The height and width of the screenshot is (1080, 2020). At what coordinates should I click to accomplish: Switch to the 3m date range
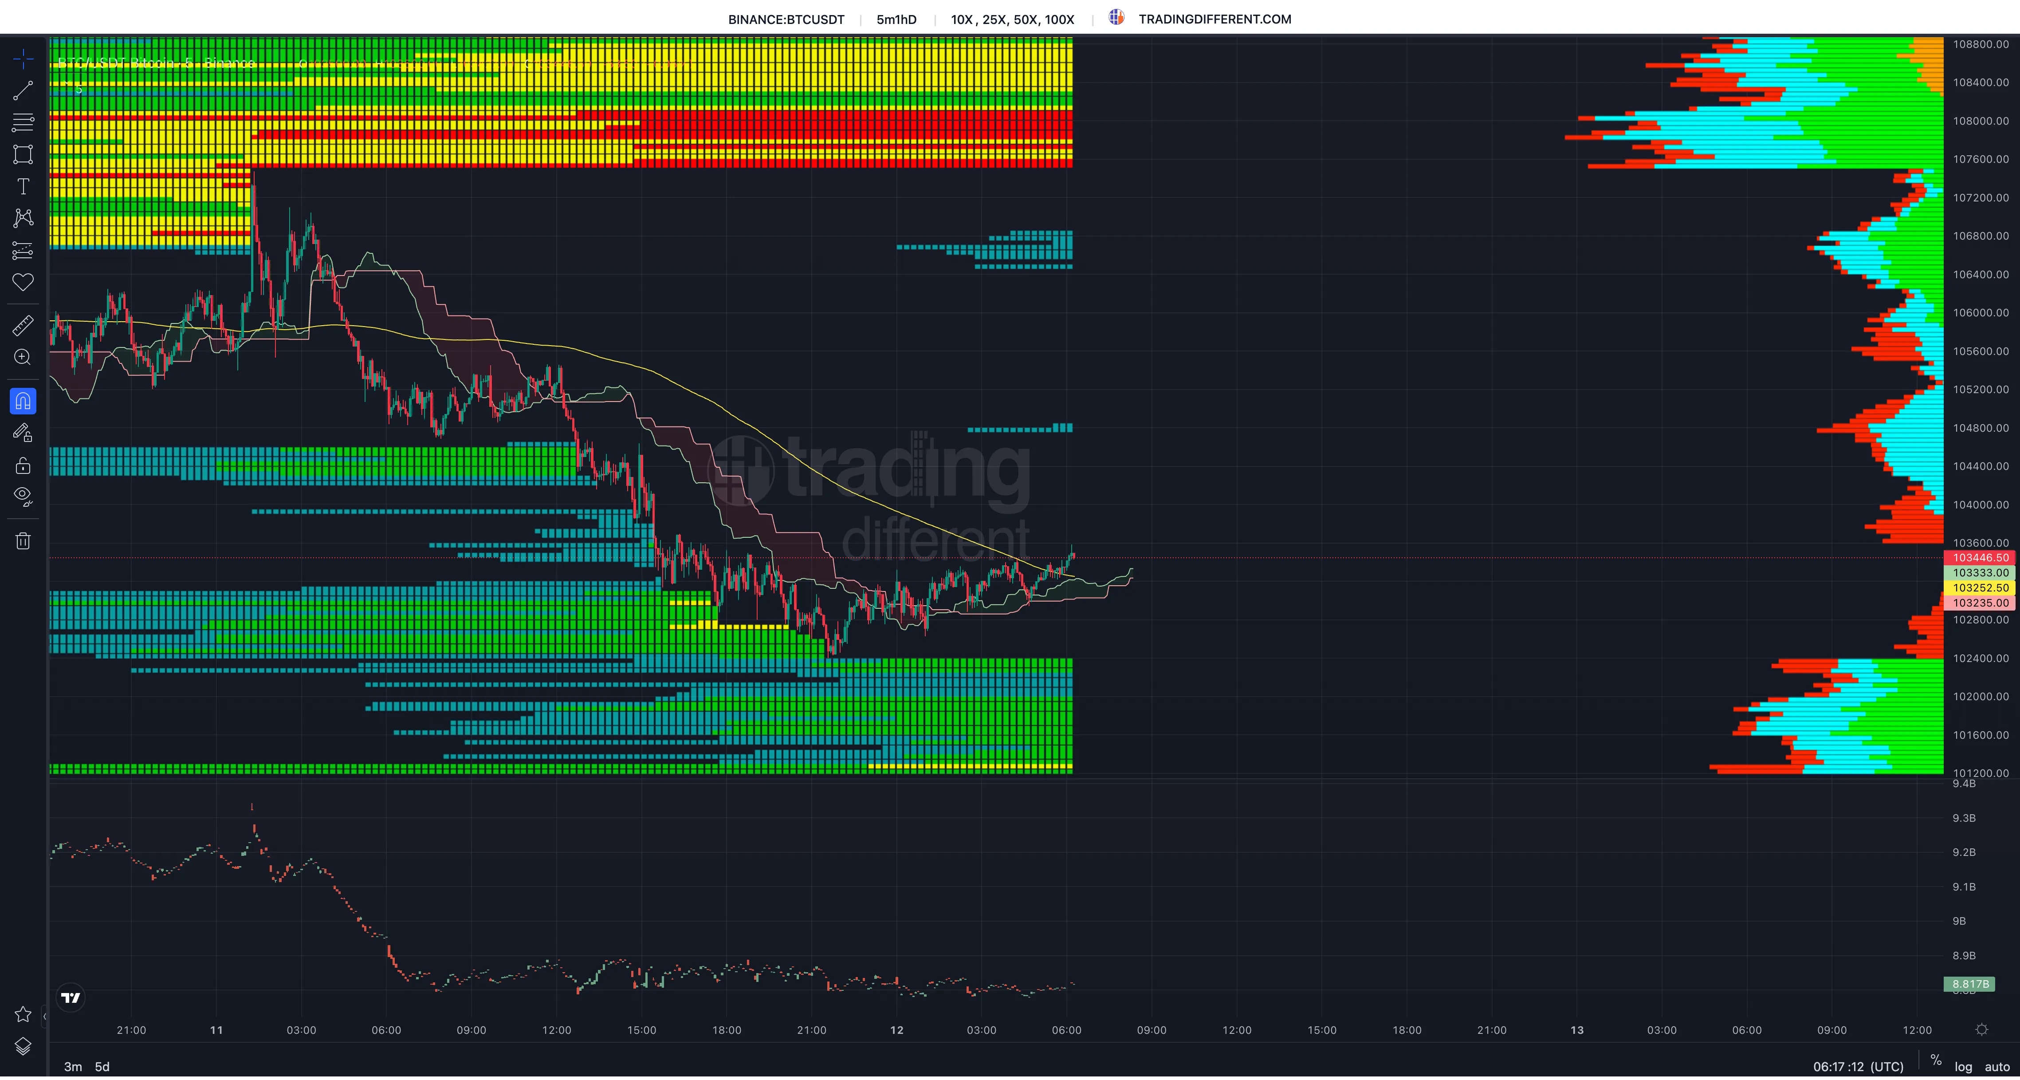(73, 1067)
